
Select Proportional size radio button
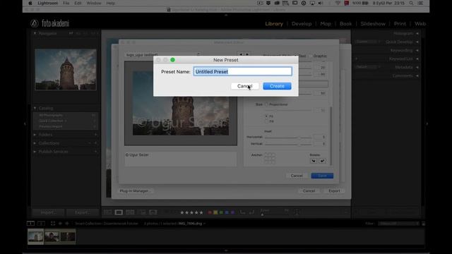(x=266, y=104)
